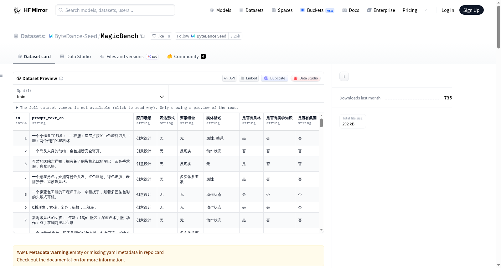Select row 6 prompt starting with Q版形象
Viewport: 501px width, 268px height.
pyautogui.click(x=81, y=207)
